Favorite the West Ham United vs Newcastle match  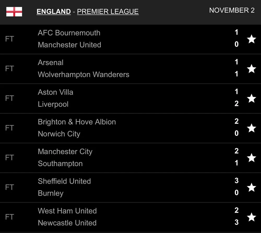pos(251,217)
